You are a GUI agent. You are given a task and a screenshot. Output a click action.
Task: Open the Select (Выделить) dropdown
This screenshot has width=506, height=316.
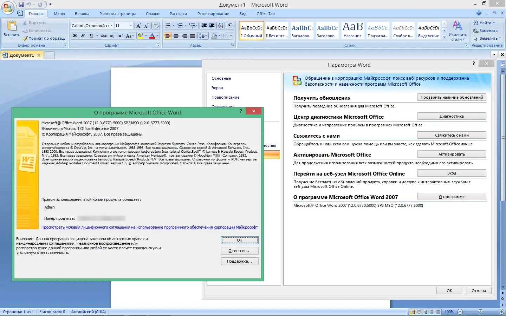click(487, 38)
